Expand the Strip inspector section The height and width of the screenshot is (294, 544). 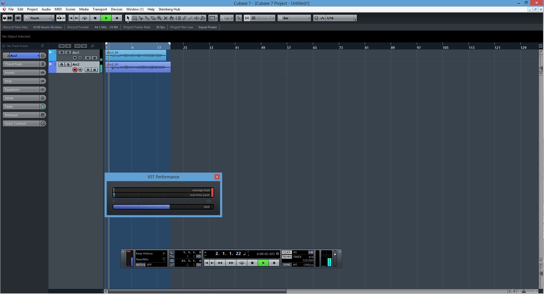click(x=21, y=81)
